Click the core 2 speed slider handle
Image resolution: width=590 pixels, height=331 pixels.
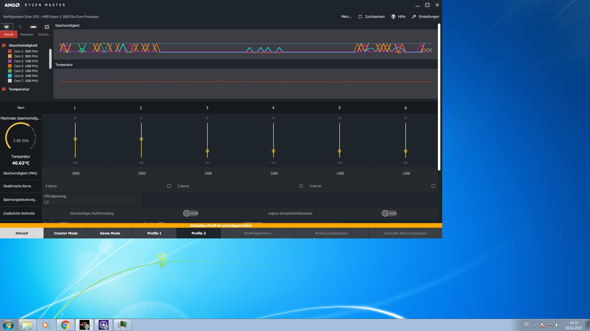tap(141, 139)
